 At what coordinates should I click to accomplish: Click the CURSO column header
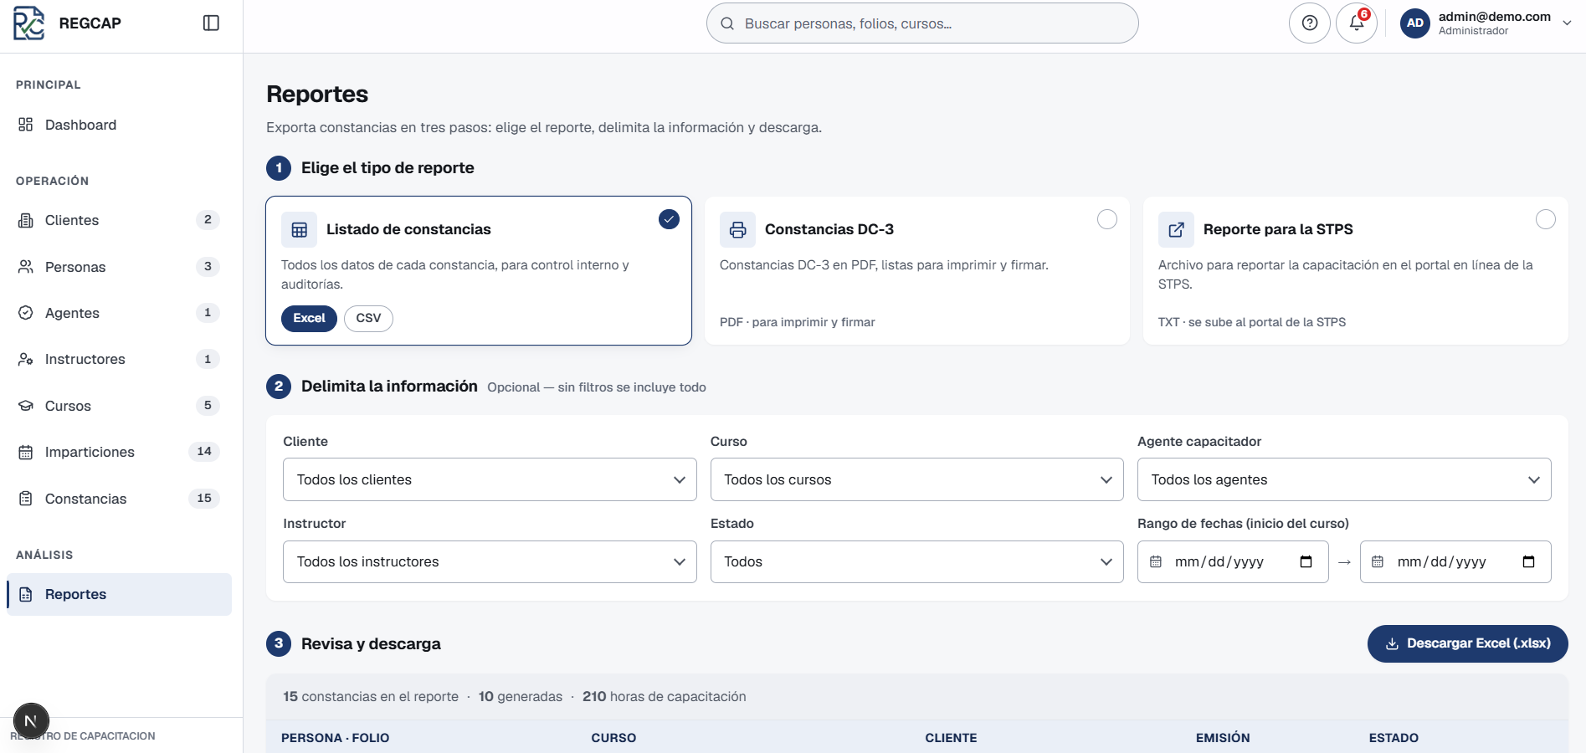pos(613,738)
